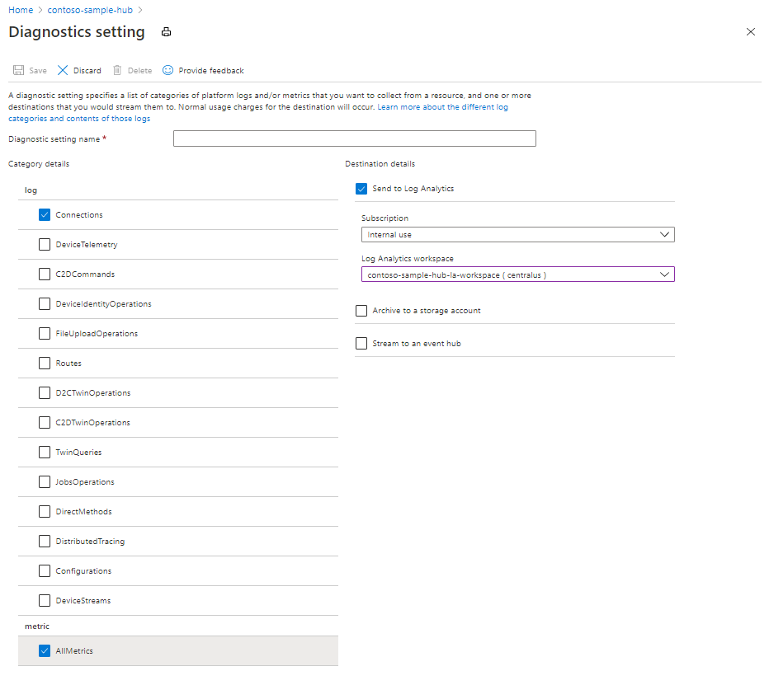Click the Save label in toolbar

click(x=38, y=71)
